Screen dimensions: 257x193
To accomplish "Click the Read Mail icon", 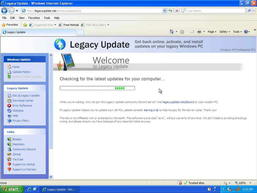I will click(x=192, y=32).
